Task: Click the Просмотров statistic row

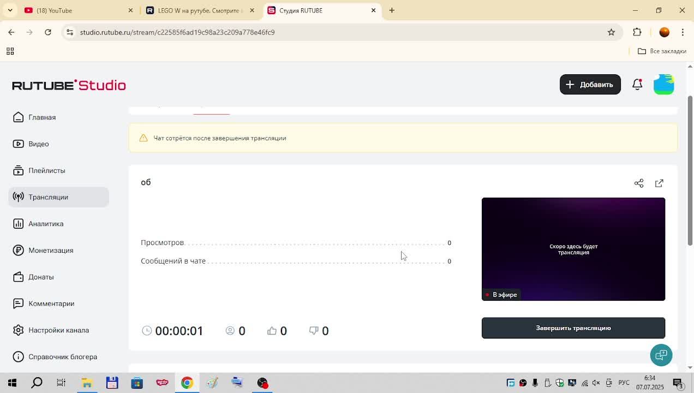Action: point(296,243)
